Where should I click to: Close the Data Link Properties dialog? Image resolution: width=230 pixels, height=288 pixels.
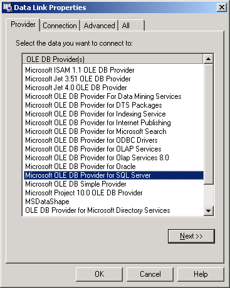(x=222, y=8)
